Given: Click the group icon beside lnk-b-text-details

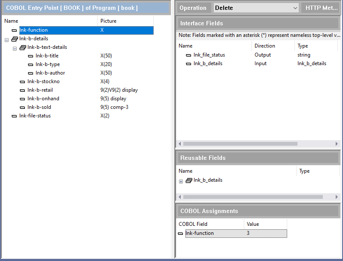Looking at the screenshot, I should (22, 48).
